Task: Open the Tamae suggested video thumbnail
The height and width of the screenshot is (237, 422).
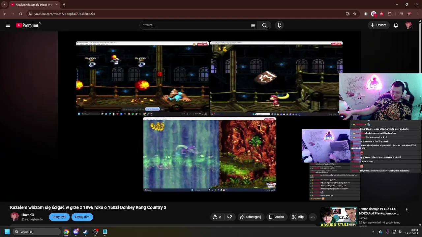Action: [x=339, y=217]
